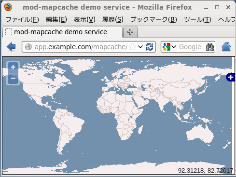236x177 pixels.
Task: Click Australia on the world map
Action: click(x=200, y=134)
